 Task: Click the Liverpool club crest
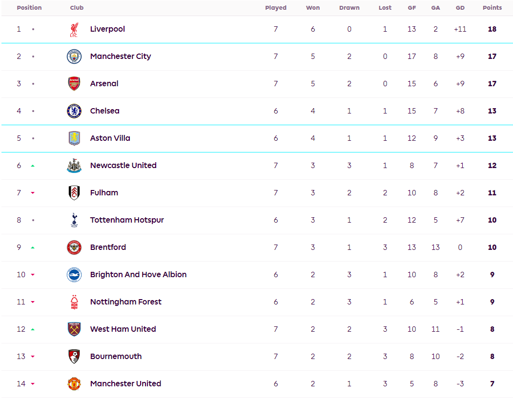tap(74, 29)
